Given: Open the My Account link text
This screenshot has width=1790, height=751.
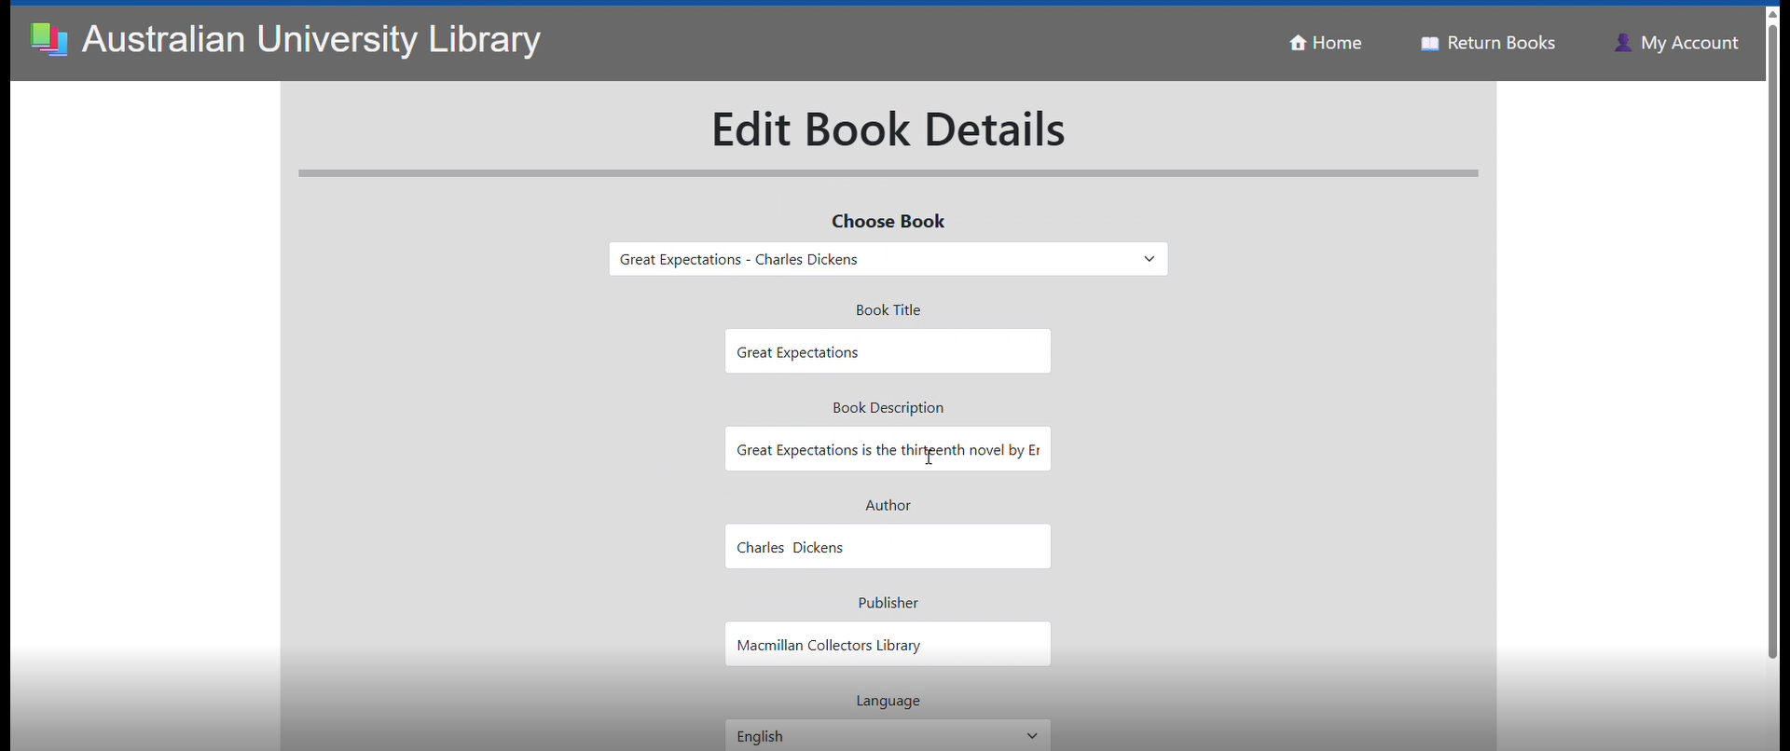Looking at the screenshot, I should click(x=1689, y=43).
